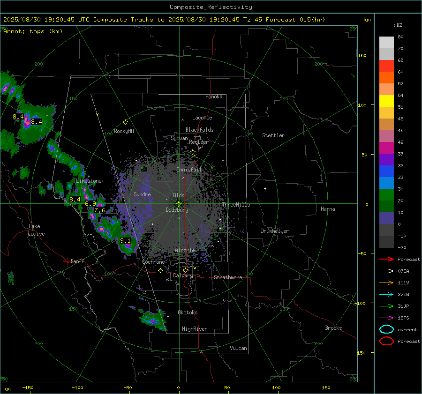Click the Hanna town label
The width and height of the screenshot is (422, 394).
(328, 209)
